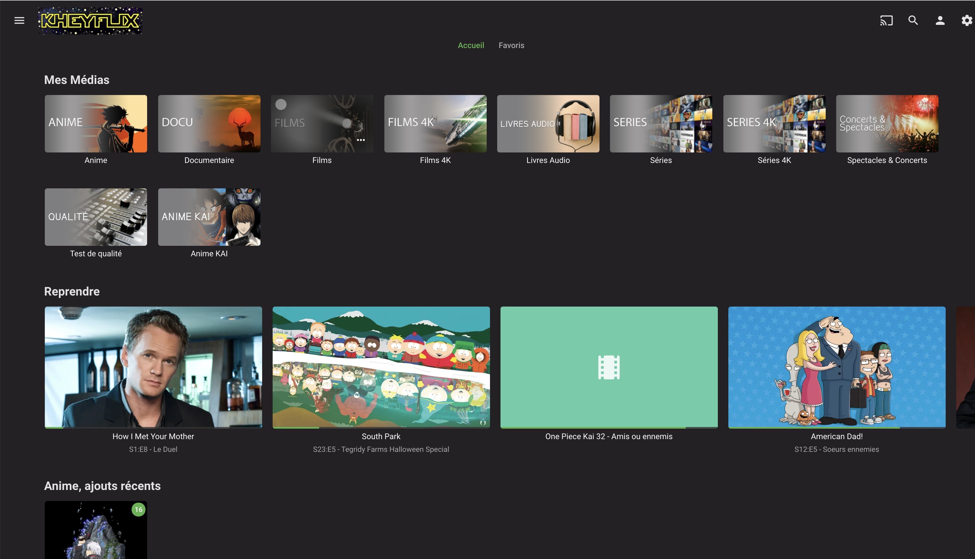Click the green '16' badge on anime poster
This screenshot has width=975, height=559.
pos(138,510)
